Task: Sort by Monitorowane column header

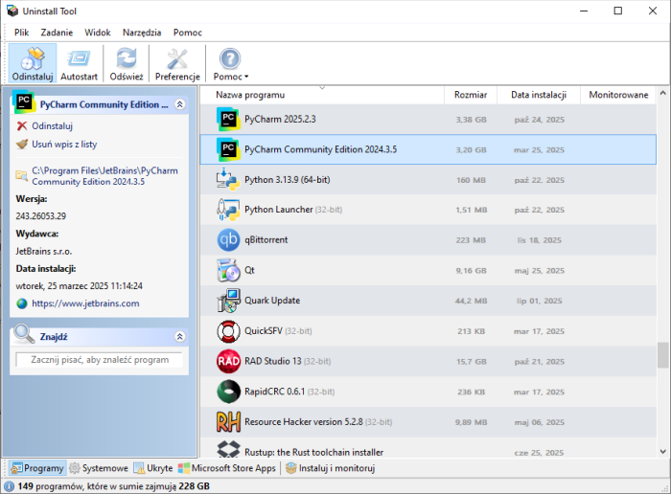Action: [618, 95]
